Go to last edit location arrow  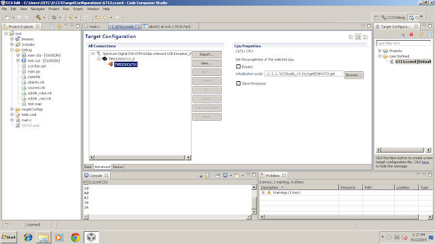pos(98,18)
